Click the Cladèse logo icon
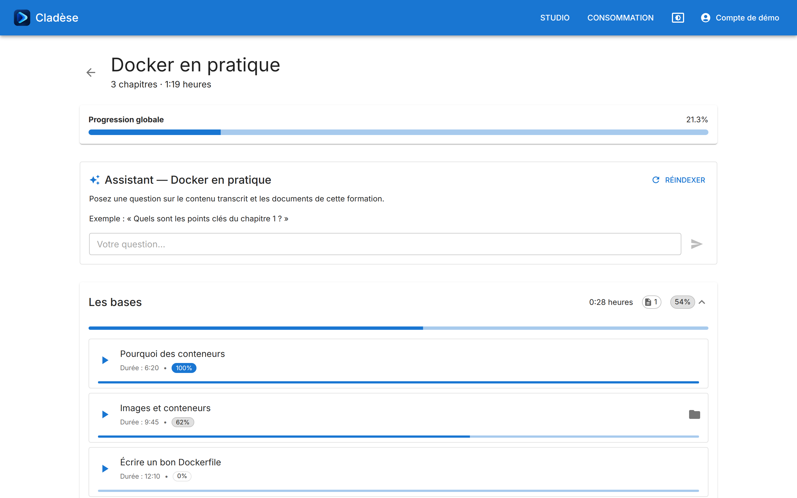The width and height of the screenshot is (797, 498). 22,18
